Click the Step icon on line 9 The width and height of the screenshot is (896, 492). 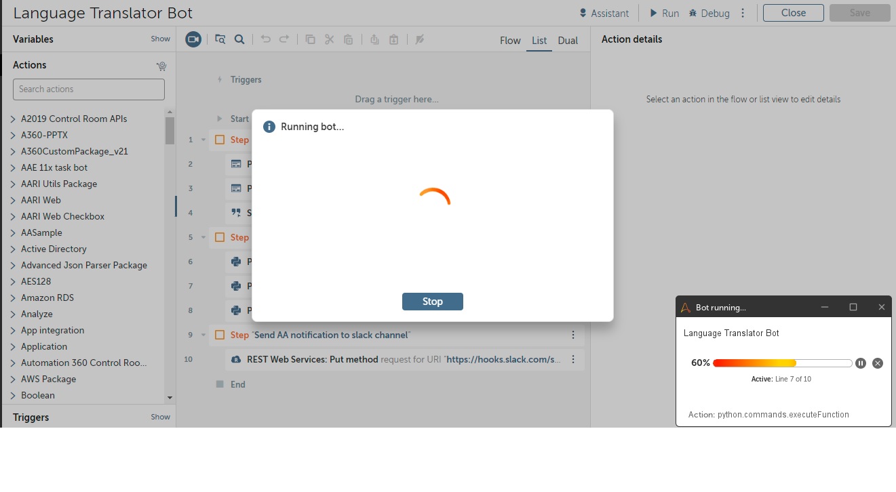220,335
